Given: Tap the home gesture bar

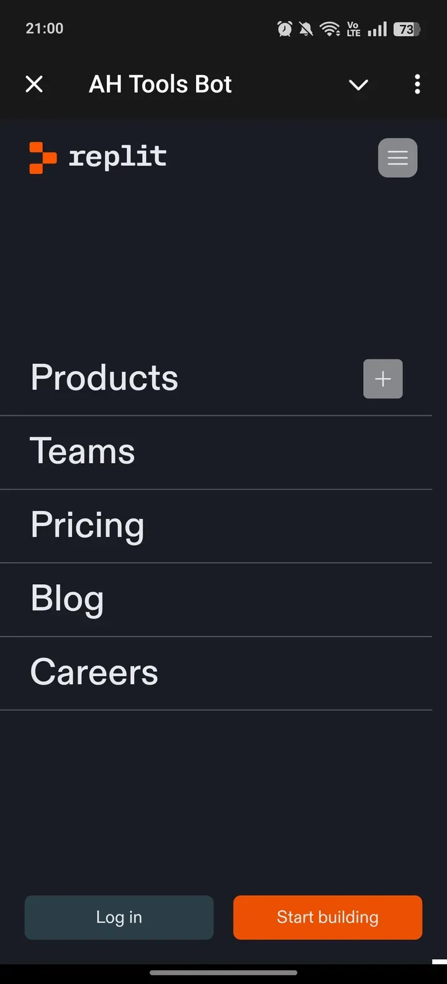Looking at the screenshot, I should (223, 972).
